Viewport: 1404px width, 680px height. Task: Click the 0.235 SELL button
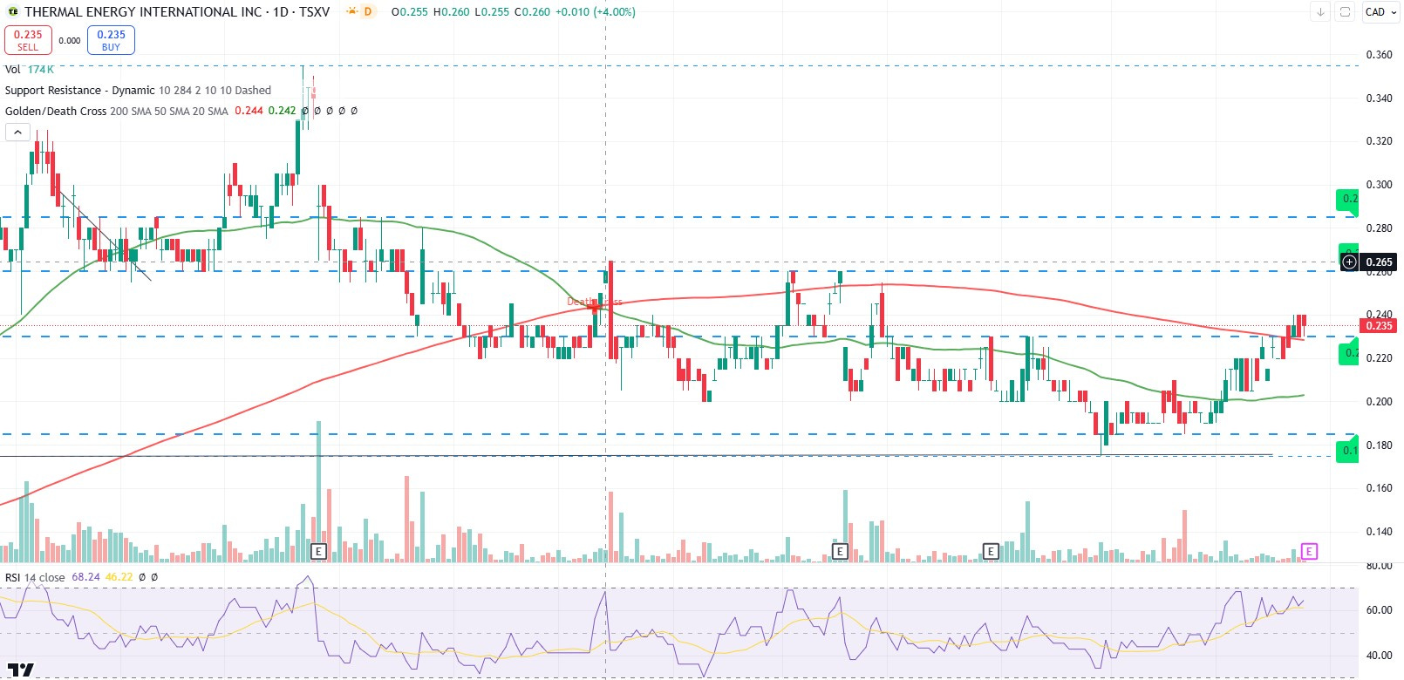tap(28, 40)
